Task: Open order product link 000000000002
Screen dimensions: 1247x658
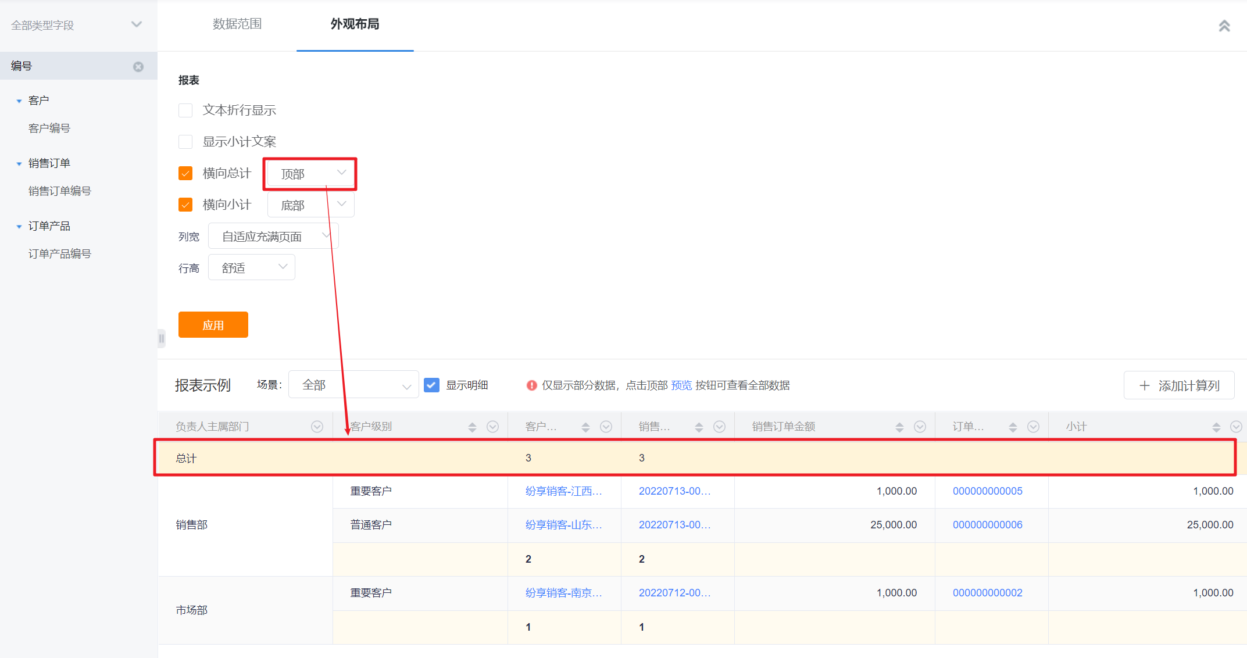Action: [x=987, y=593]
